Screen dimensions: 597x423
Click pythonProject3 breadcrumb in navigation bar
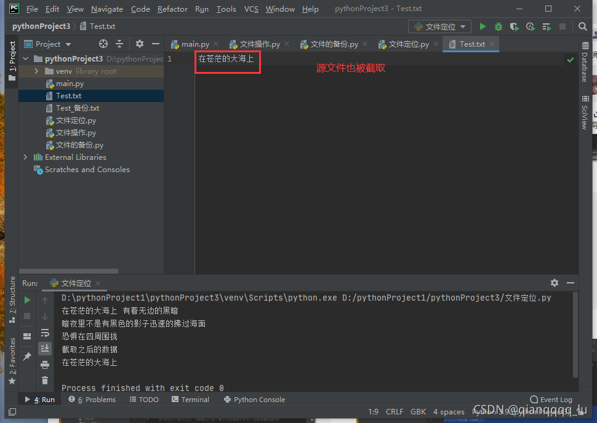(41, 26)
